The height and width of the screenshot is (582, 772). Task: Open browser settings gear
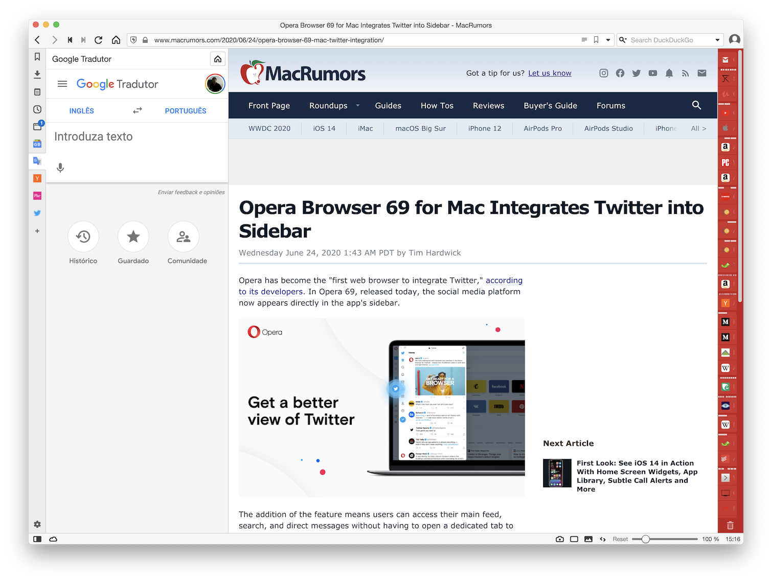37,524
